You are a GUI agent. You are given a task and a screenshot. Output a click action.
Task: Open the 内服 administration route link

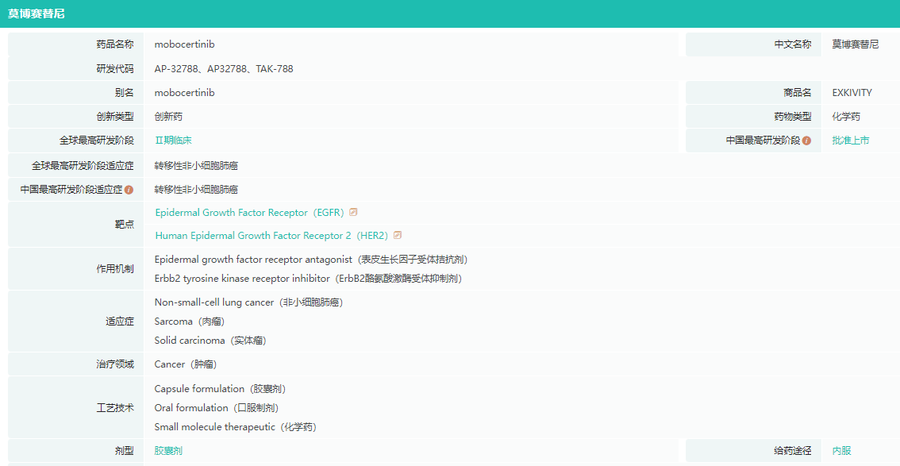tap(841, 450)
